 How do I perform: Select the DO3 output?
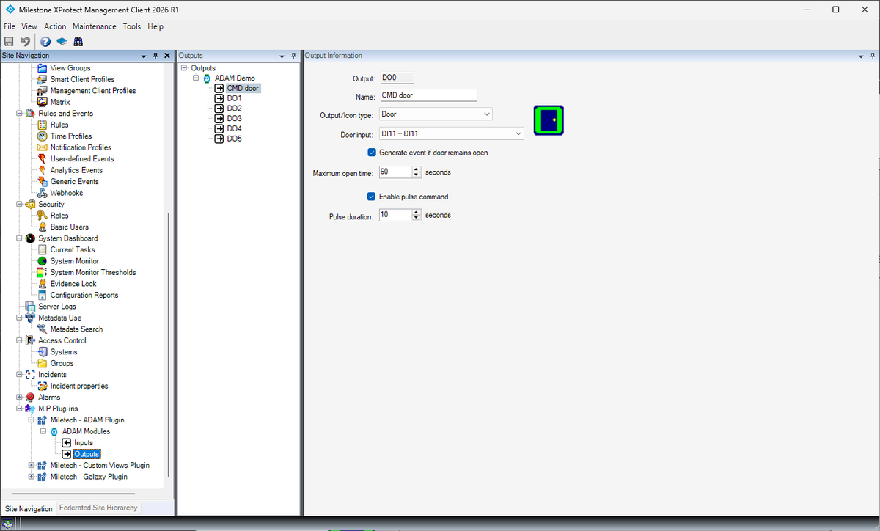click(234, 118)
